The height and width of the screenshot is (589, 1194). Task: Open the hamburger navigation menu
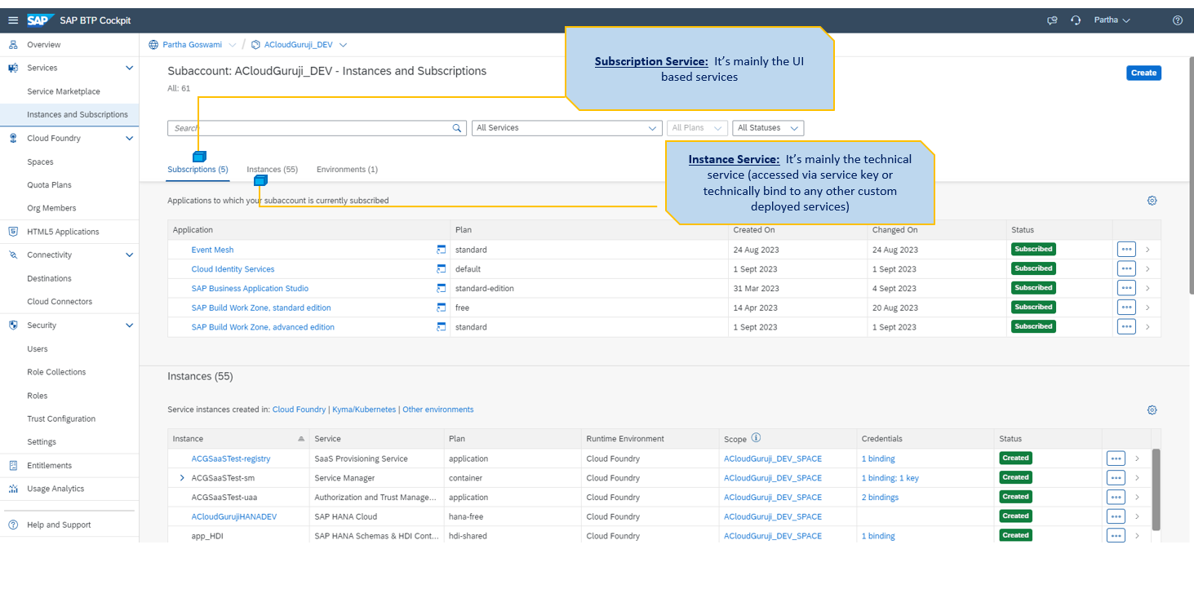[13, 20]
